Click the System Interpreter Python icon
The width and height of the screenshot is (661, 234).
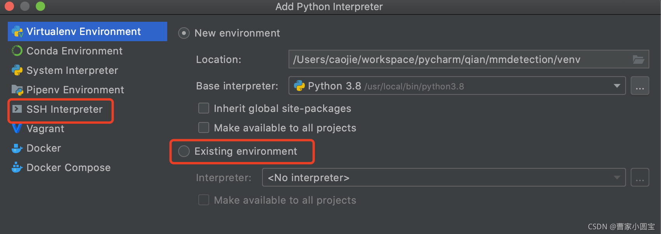tap(17, 70)
